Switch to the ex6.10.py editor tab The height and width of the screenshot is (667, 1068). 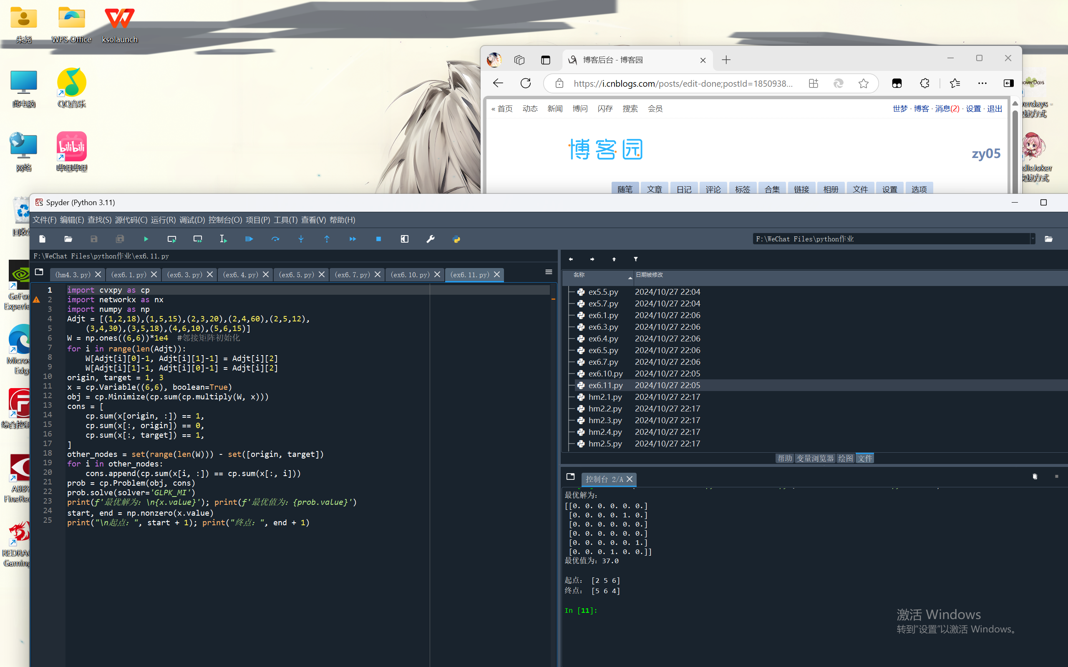coord(410,274)
